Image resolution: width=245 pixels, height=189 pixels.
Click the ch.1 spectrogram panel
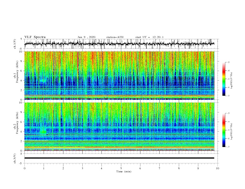119,75
